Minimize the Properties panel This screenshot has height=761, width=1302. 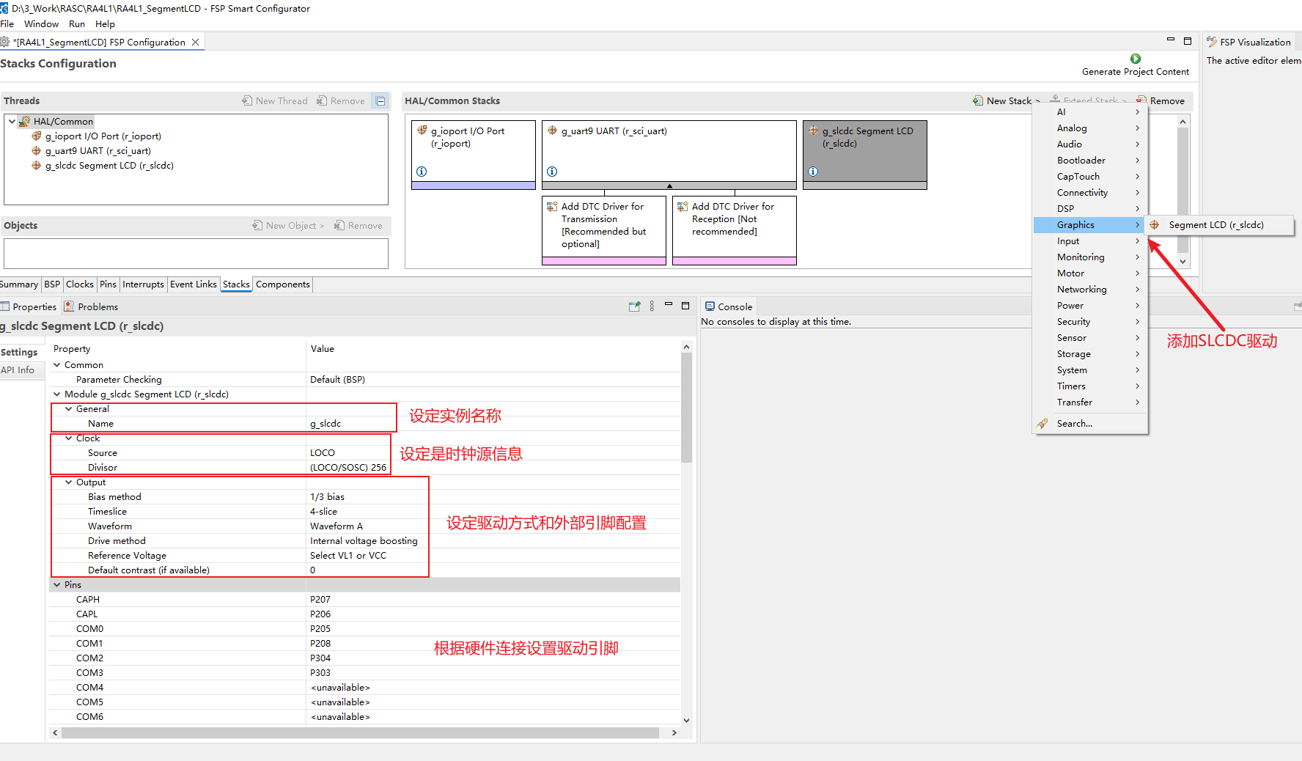(669, 304)
